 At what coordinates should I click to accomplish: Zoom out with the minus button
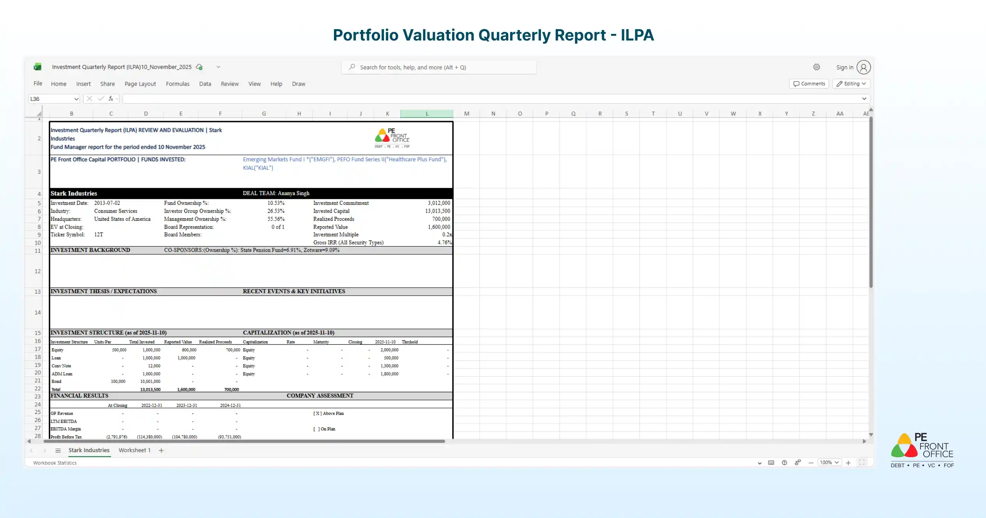(x=811, y=463)
